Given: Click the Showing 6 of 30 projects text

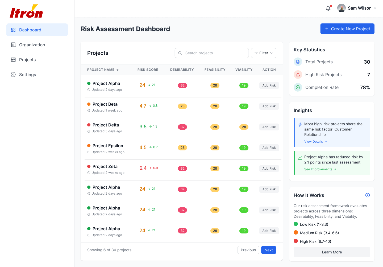Looking at the screenshot, I should [109, 250].
